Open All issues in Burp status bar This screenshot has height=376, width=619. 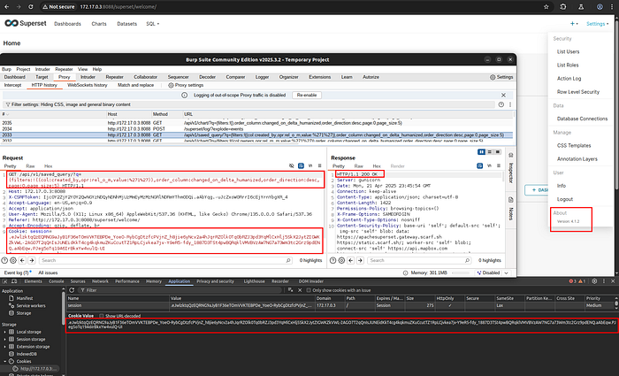[x=48, y=272]
